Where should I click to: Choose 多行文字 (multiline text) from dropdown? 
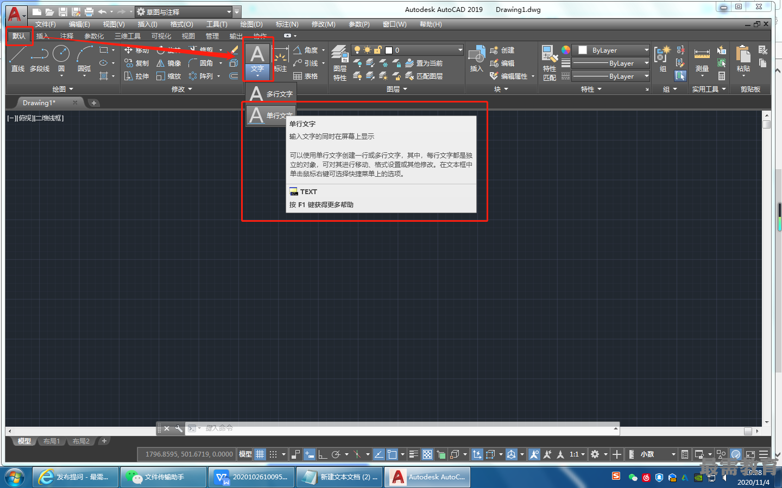tap(271, 94)
